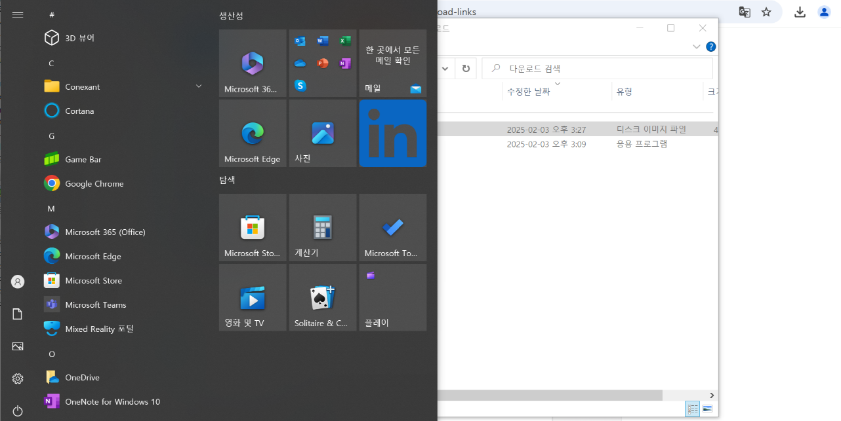Open Settings from the Start sidebar

pos(17,378)
